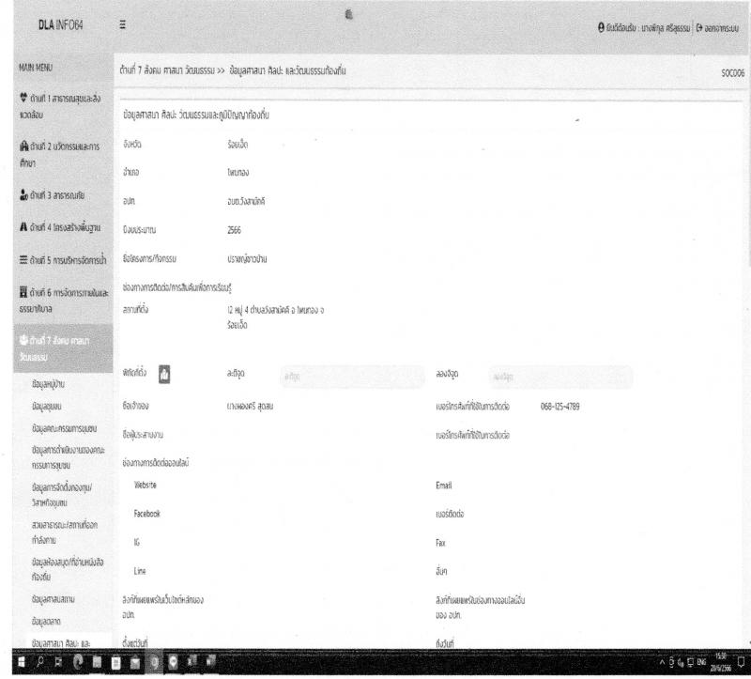The height and width of the screenshot is (679, 751).
Task: Open the Windows notification center icon
Action: pyautogui.click(x=741, y=662)
